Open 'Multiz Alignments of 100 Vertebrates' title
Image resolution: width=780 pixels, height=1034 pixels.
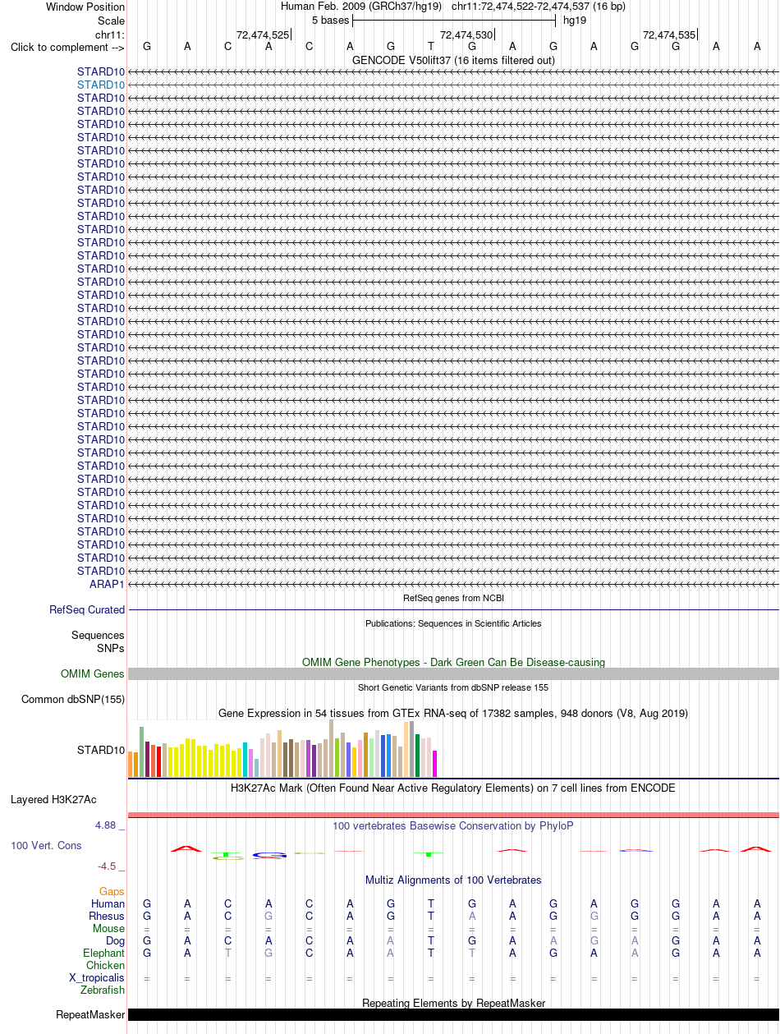[x=453, y=880]
